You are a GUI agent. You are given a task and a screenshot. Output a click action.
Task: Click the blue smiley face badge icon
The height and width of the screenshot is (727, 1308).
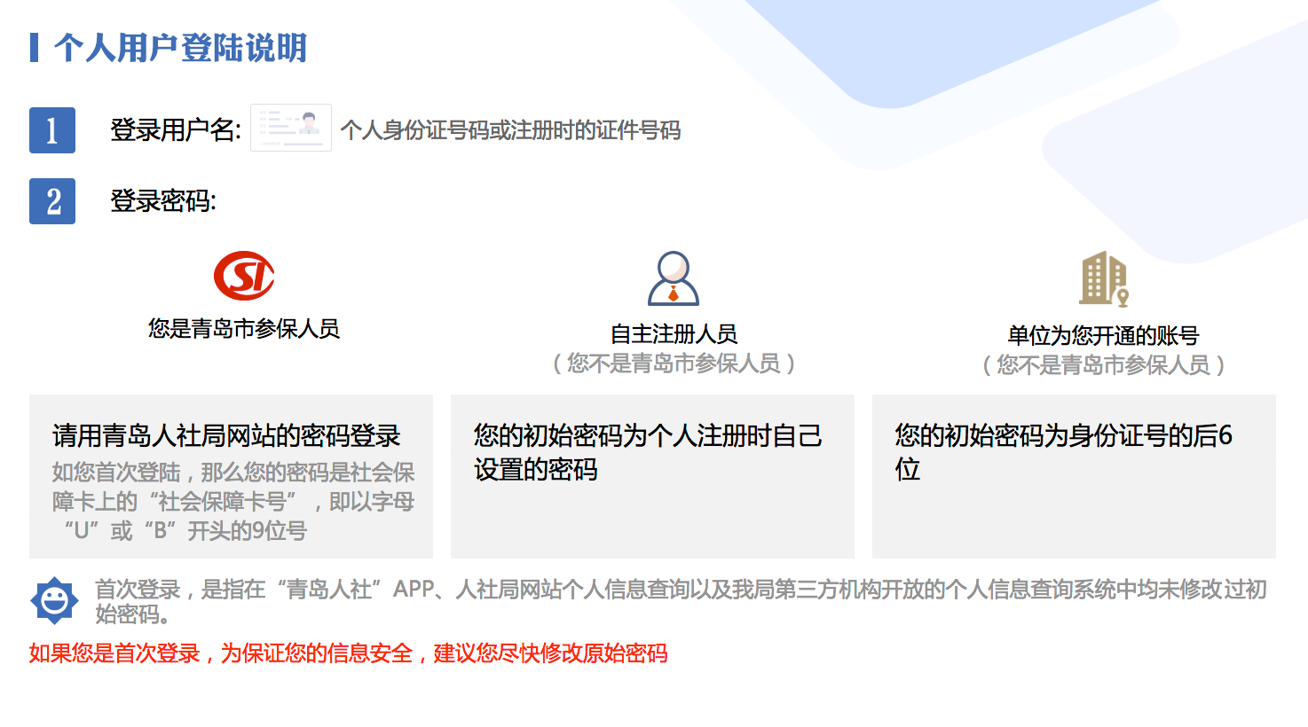coord(54,601)
